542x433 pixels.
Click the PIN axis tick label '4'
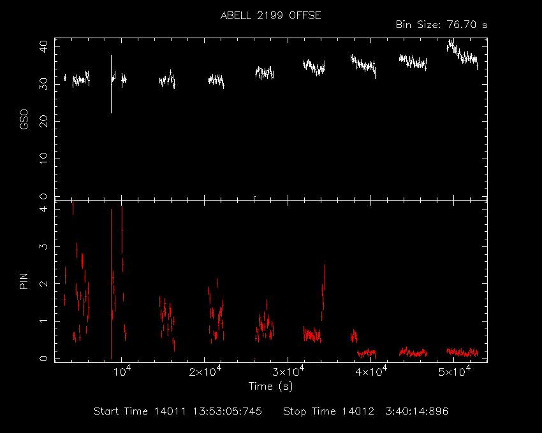[x=43, y=209]
